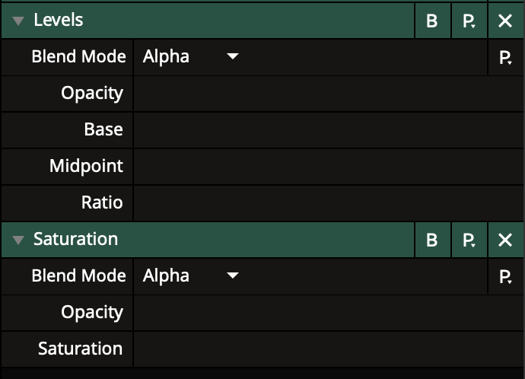
Task: Click the P icon beside Saturation Blend Mode
Action: 505,277
